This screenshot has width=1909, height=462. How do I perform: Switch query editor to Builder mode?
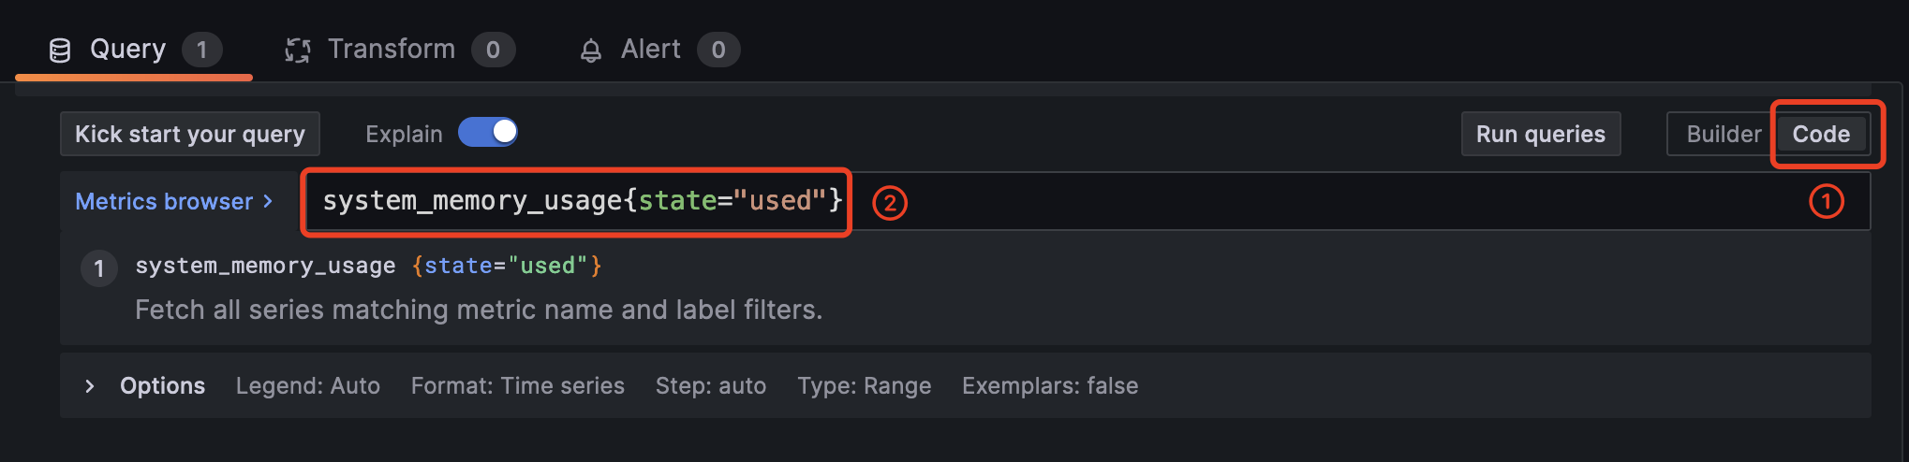1723,135
